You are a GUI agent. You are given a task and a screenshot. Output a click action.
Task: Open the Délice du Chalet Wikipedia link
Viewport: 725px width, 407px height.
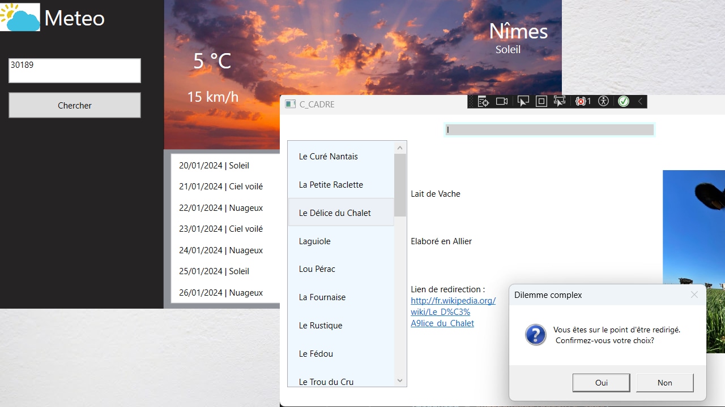click(453, 312)
